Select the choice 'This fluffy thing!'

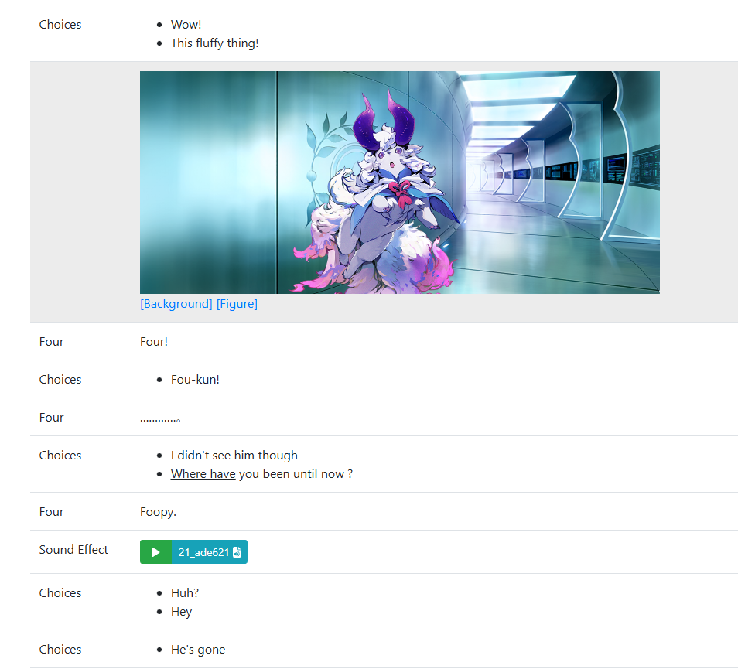(x=214, y=43)
